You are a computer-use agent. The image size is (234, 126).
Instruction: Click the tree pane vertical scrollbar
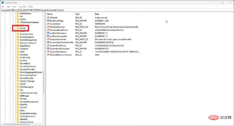click(x=44, y=82)
